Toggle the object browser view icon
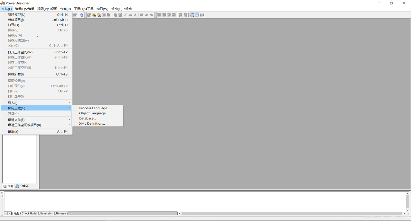Image resolution: width=411 pixels, height=221 pixels. click(x=192, y=15)
